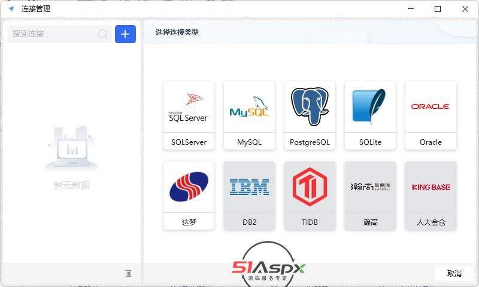Pick the 人大金仓 KingBase card
Viewport: 479px width, 287px height.
coord(431,196)
